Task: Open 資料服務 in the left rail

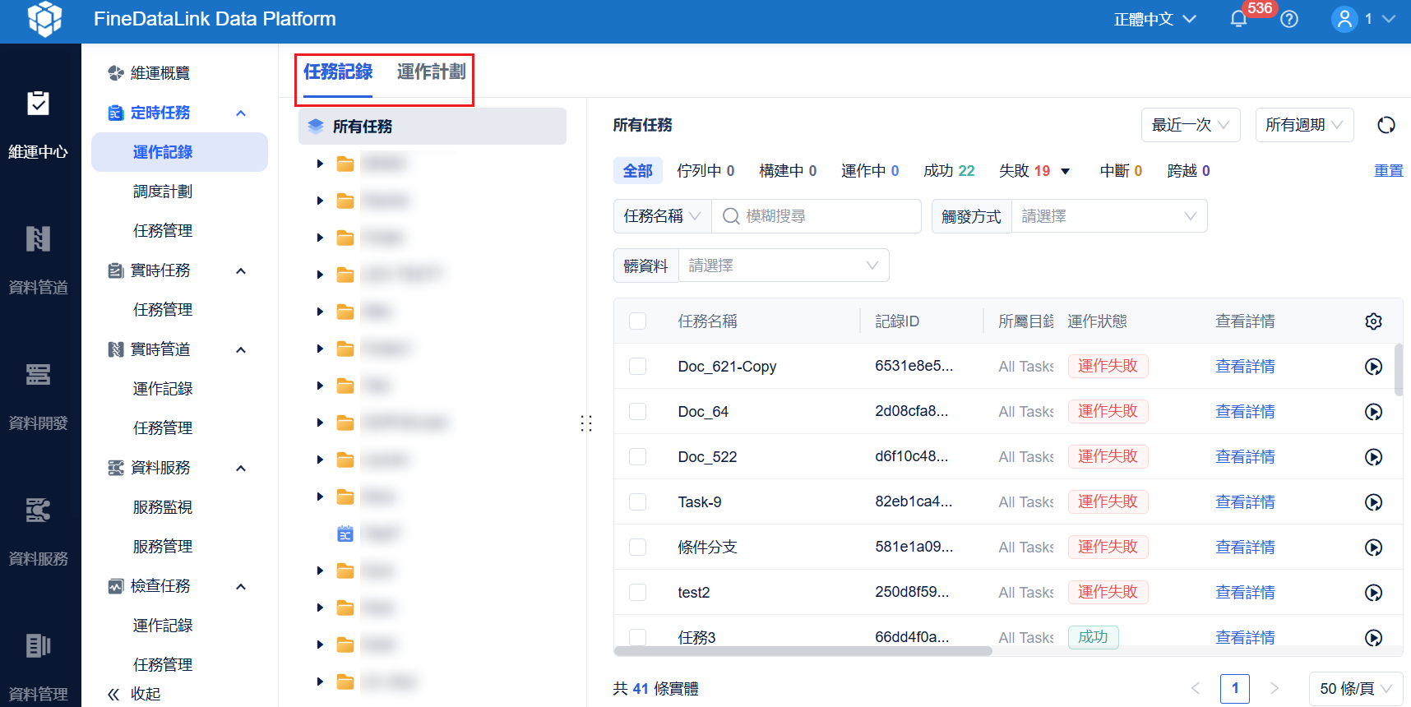Action: click(x=39, y=532)
